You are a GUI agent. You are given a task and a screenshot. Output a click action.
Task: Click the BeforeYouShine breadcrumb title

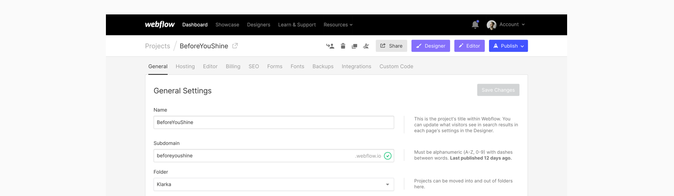point(204,46)
